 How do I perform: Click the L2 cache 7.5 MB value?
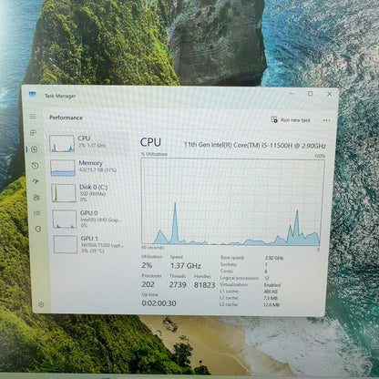coord(271,298)
